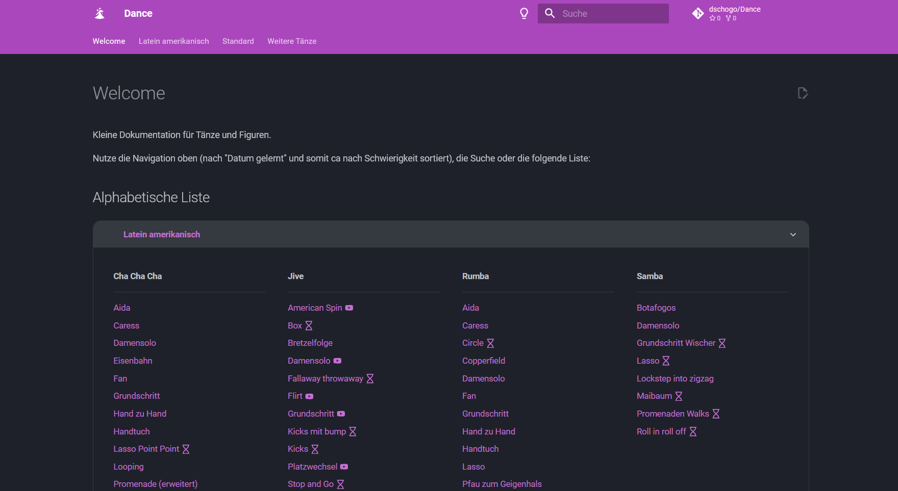Screen dimensions: 898x491
Task: Click the dance figure logo icon
Action: pyautogui.click(x=99, y=13)
